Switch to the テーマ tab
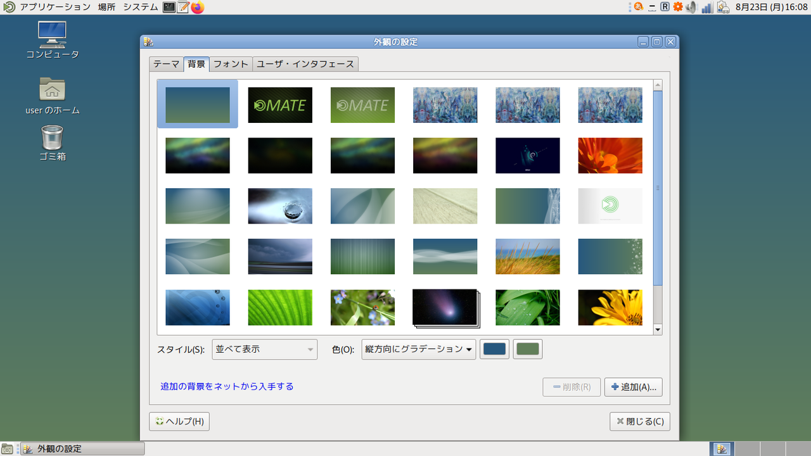This screenshot has height=456, width=811. (x=167, y=64)
